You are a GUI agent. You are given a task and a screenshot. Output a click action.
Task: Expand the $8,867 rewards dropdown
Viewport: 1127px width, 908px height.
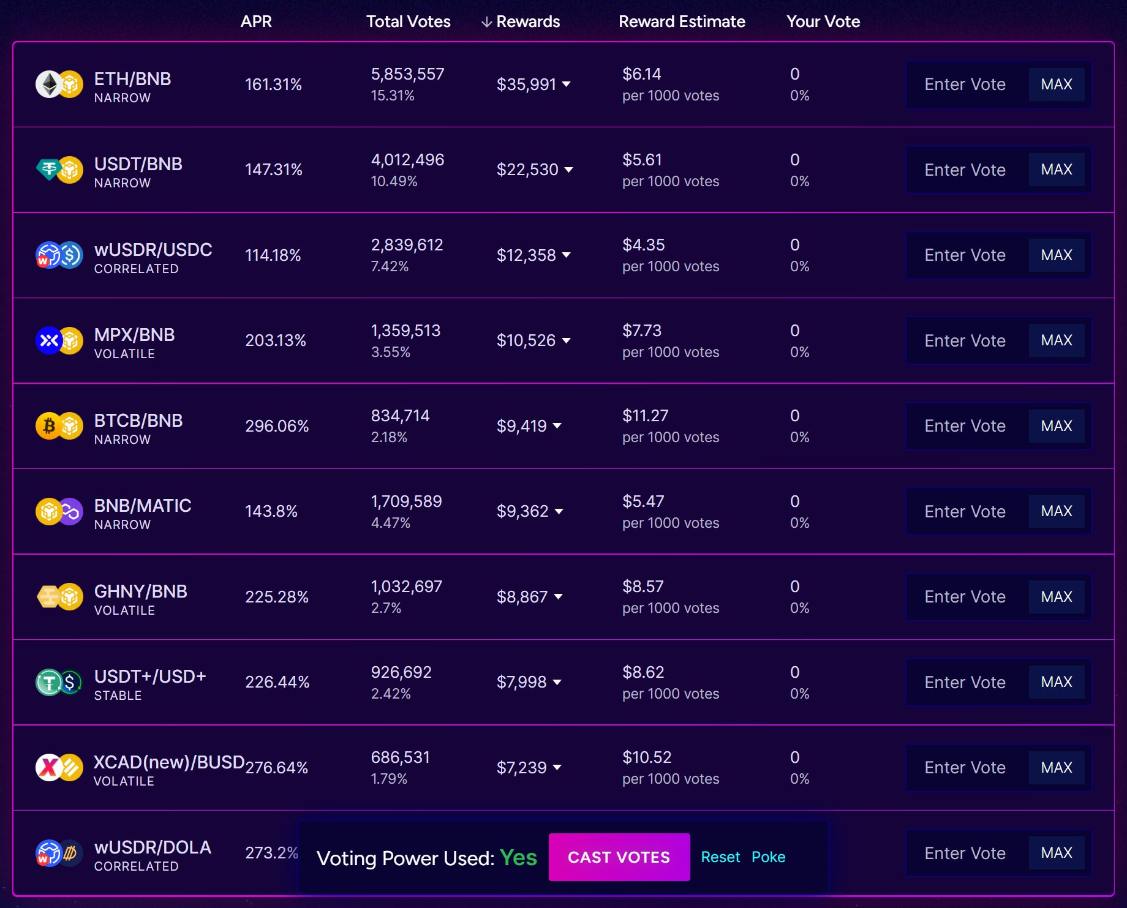[x=558, y=597]
